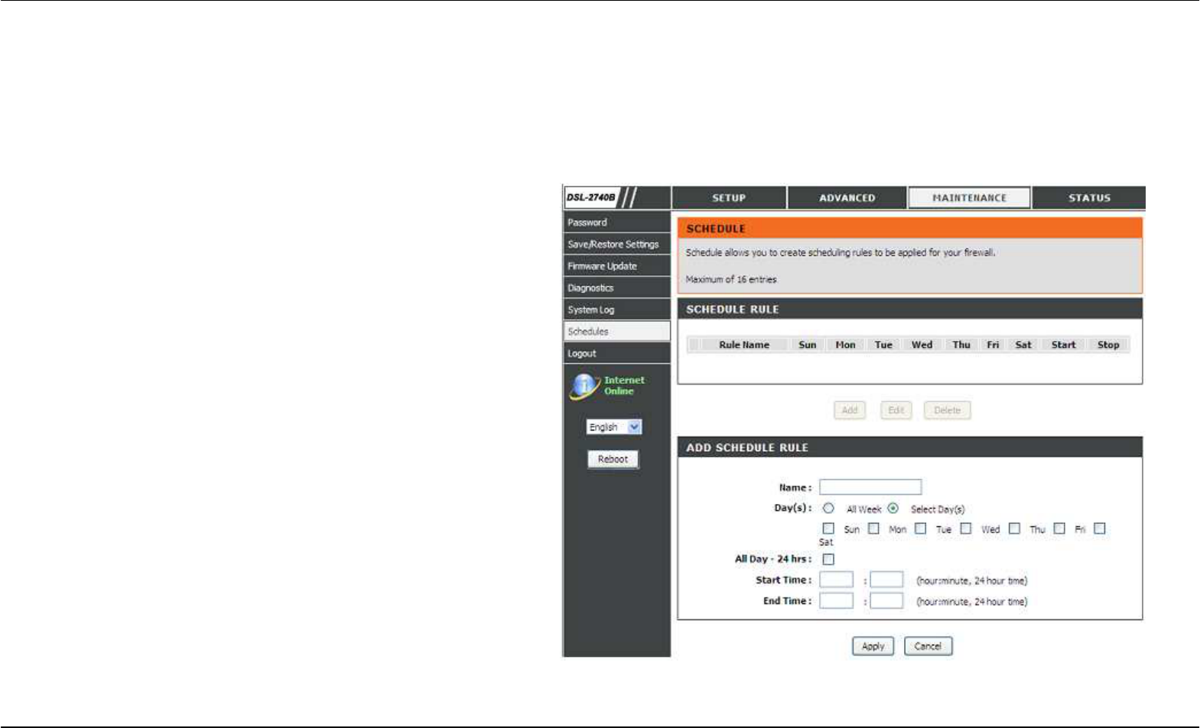Check the Sat day checkbox

click(x=1100, y=528)
